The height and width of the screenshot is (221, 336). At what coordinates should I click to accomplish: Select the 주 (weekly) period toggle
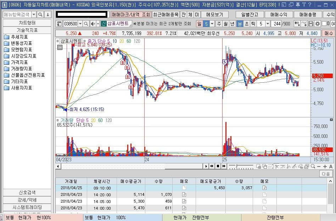(x=219, y=23)
